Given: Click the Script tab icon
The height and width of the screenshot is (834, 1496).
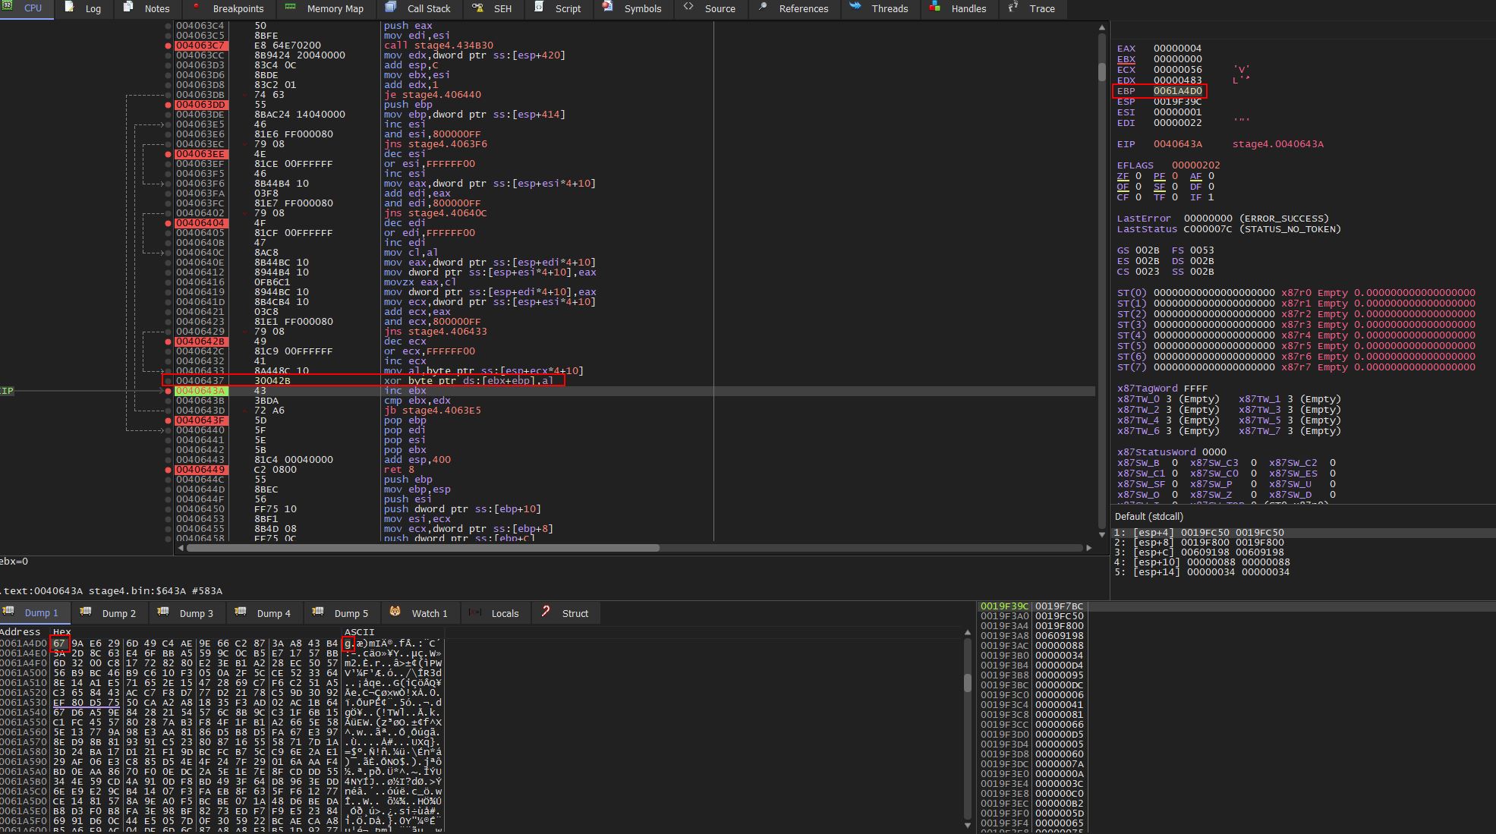Looking at the screenshot, I should [539, 8].
